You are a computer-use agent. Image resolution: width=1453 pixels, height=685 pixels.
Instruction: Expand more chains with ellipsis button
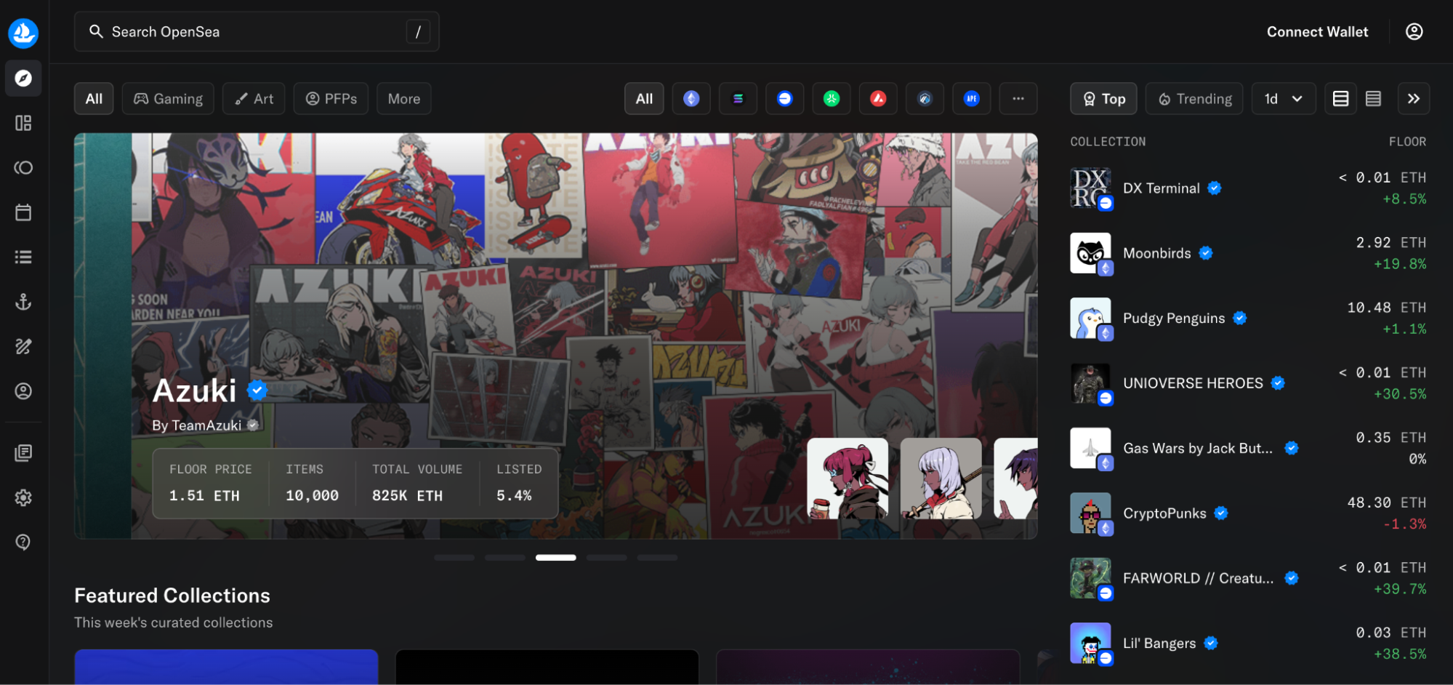click(x=1018, y=99)
